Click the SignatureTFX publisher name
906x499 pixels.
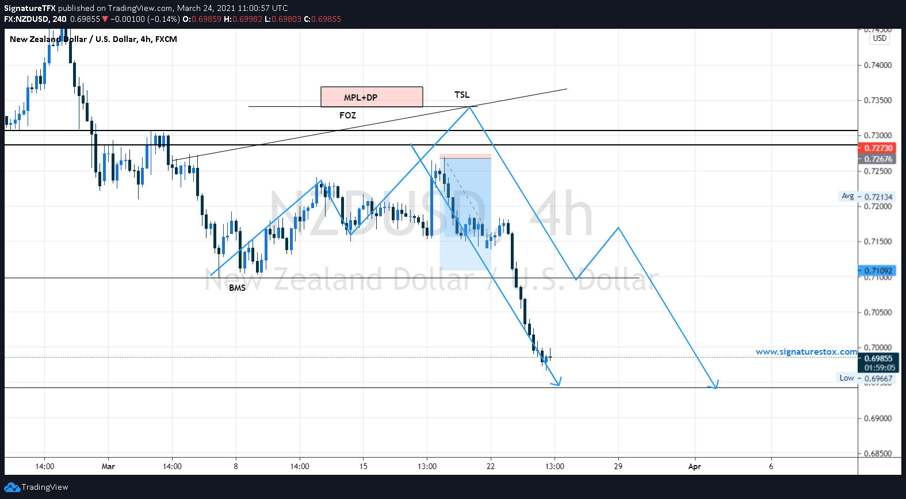(30, 8)
